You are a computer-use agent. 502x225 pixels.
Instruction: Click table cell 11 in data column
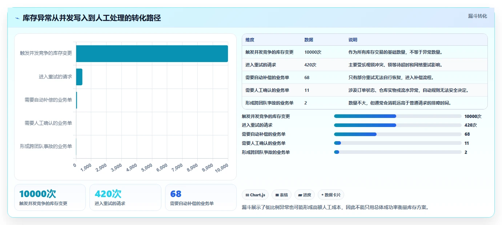tap(306, 90)
